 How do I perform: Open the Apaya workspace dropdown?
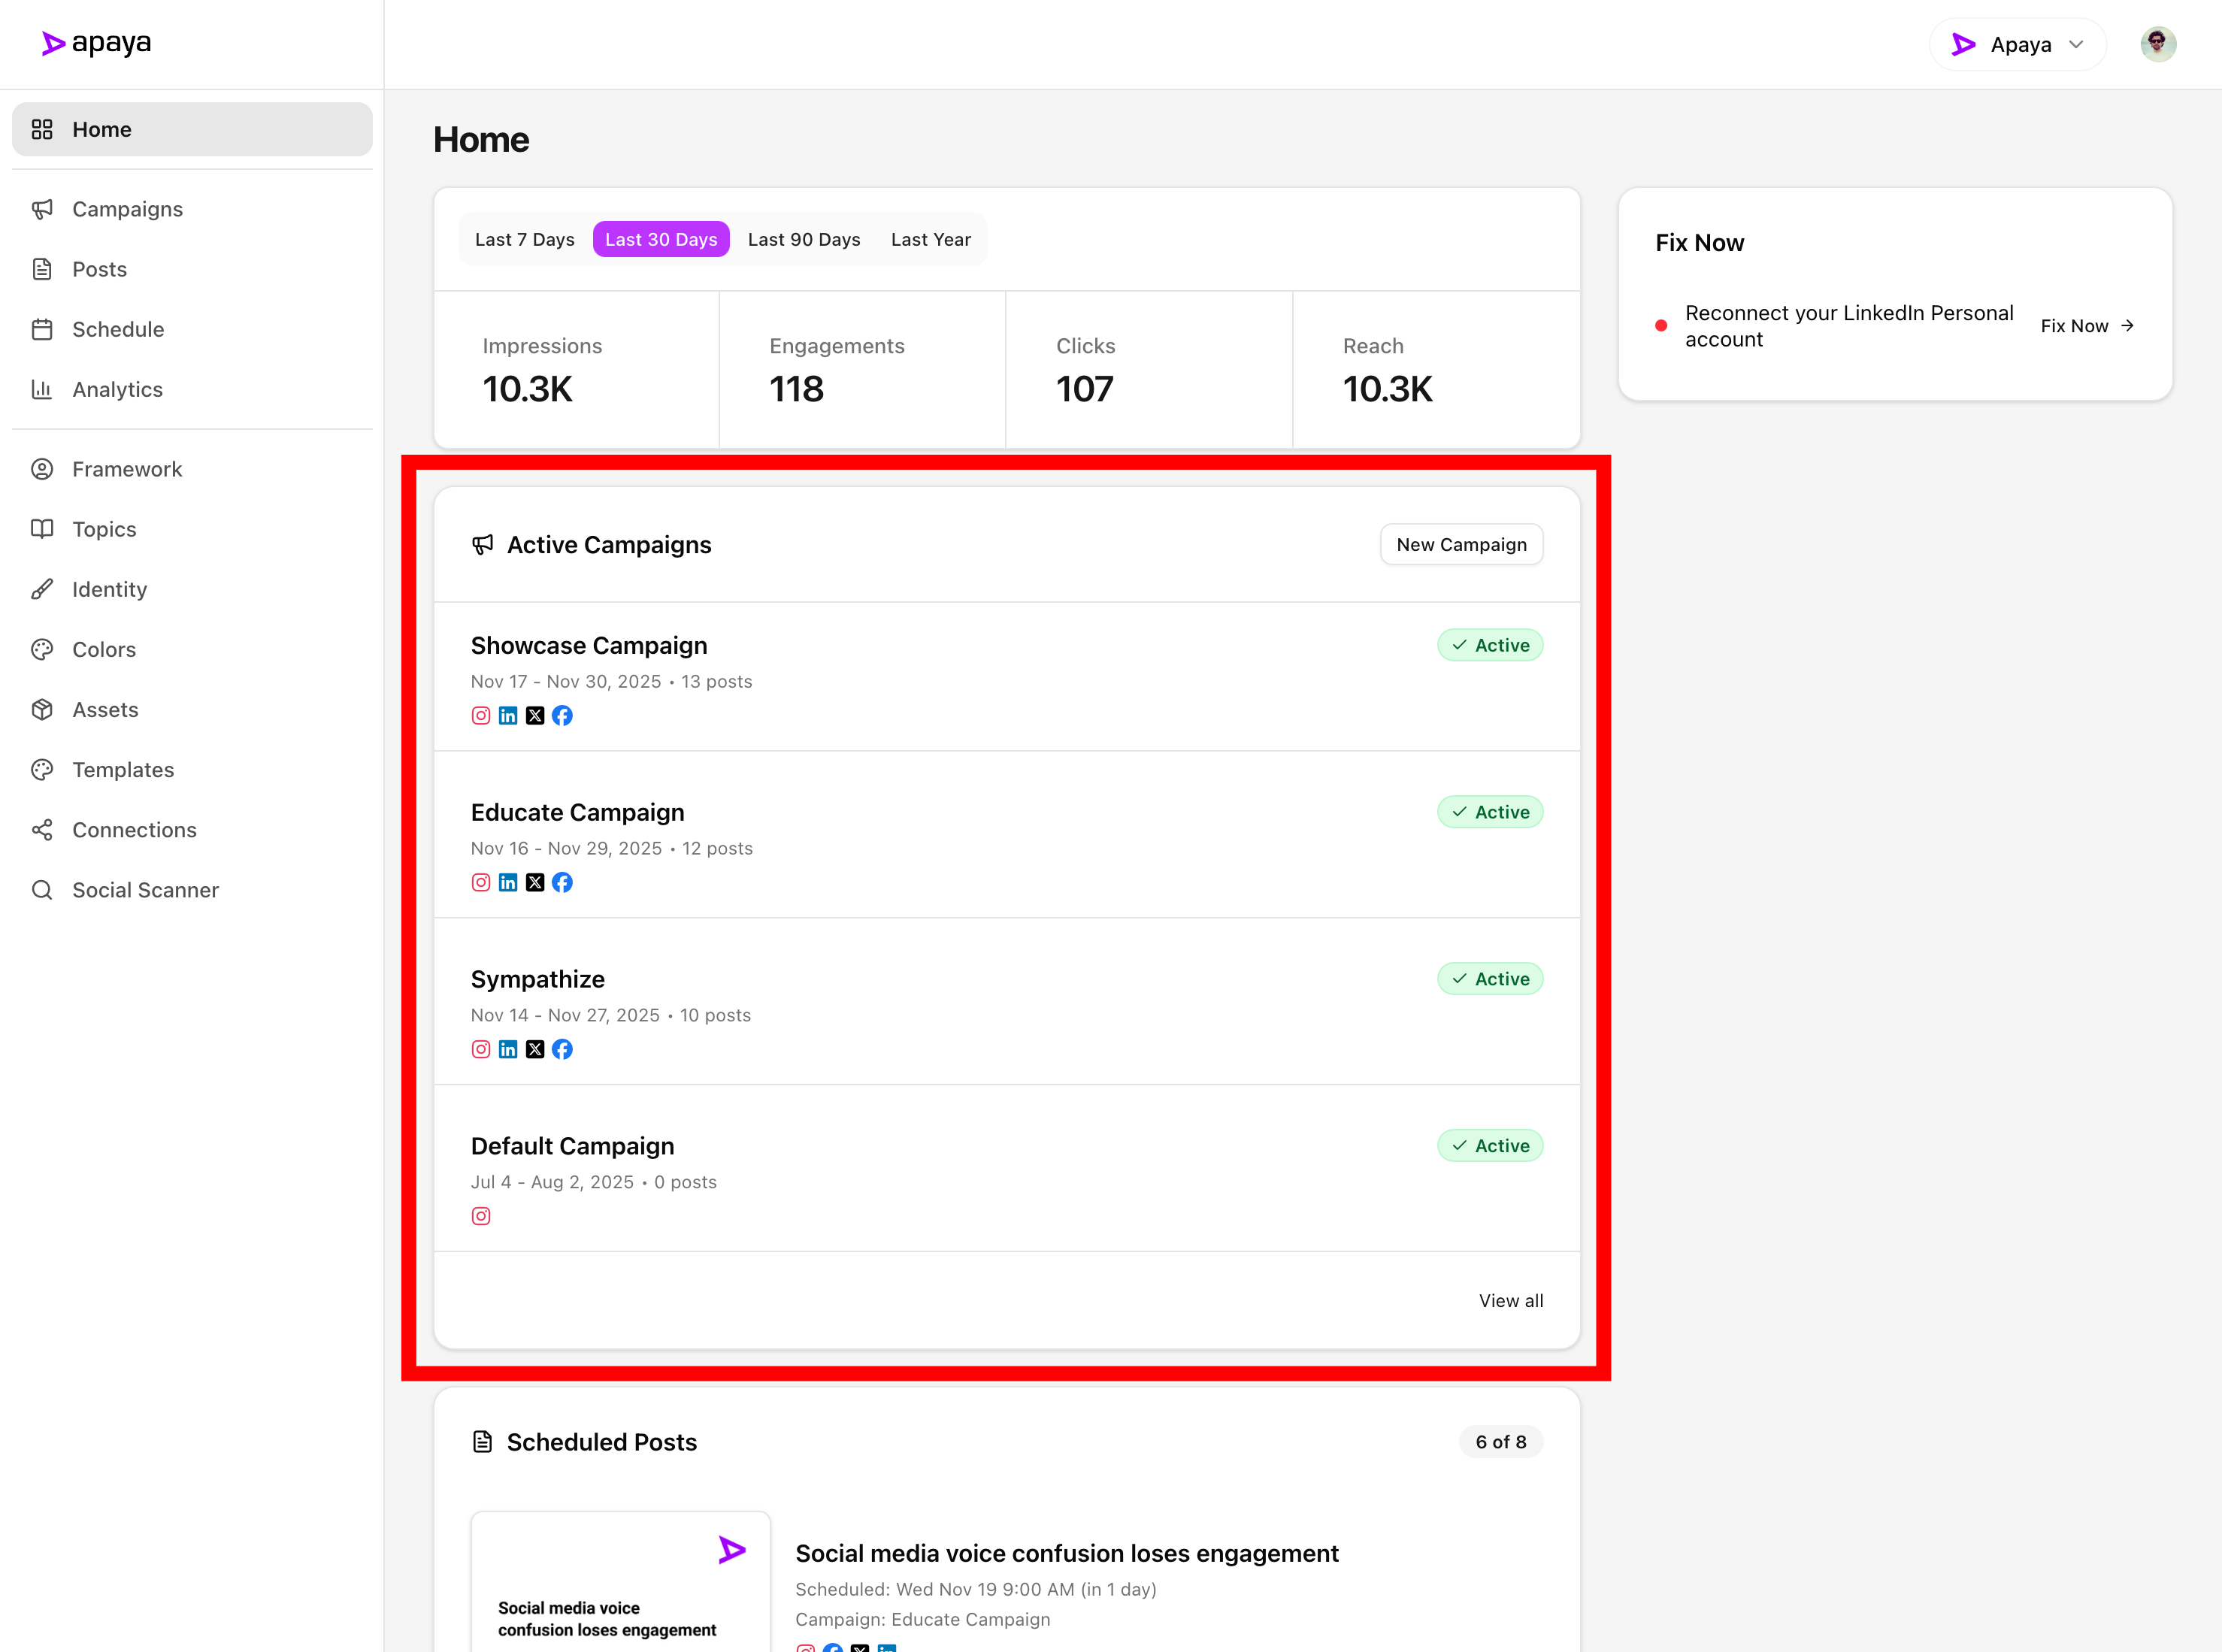[2017, 44]
